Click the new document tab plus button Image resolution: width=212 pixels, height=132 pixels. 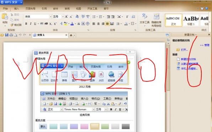coord(71,35)
